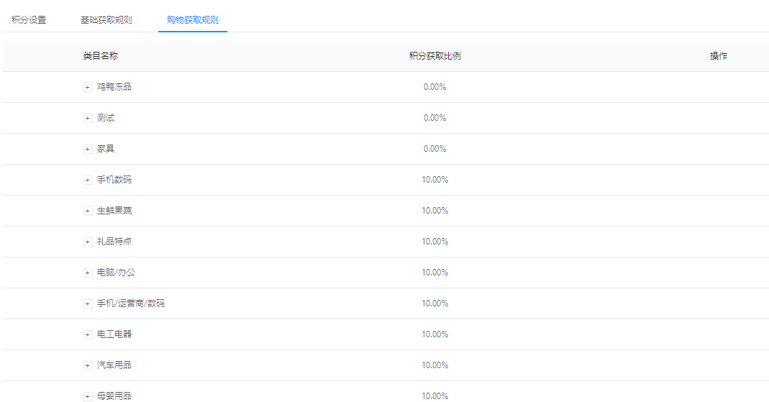Click the 手机数码 category name
769x402 pixels.
pos(114,180)
